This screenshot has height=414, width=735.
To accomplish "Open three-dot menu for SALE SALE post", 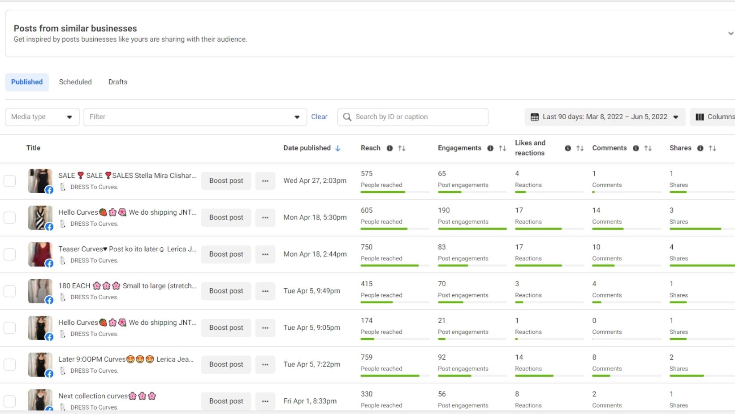I will click(x=265, y=181).
